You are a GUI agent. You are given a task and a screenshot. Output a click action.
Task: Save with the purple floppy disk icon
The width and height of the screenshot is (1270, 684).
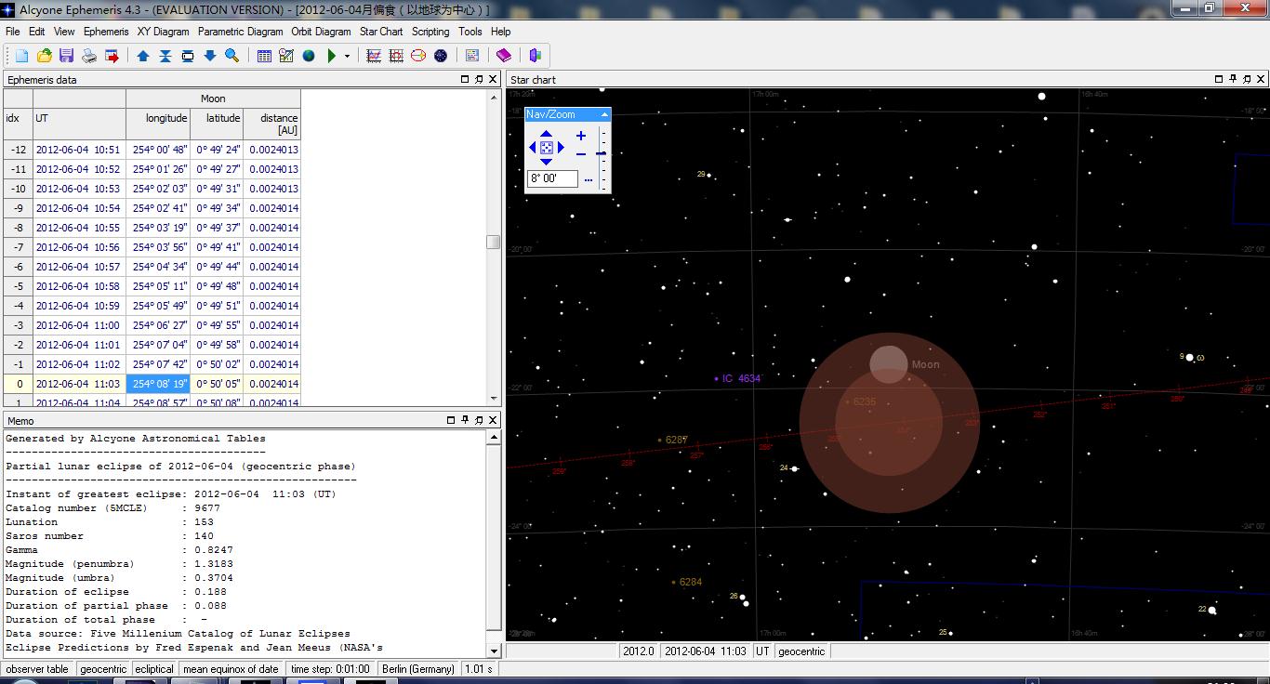tap(66, 56)
